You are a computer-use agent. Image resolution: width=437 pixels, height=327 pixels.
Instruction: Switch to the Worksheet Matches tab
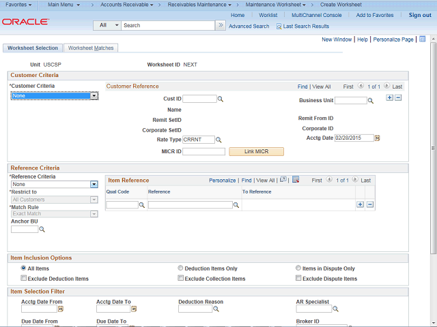pos(91,48)
